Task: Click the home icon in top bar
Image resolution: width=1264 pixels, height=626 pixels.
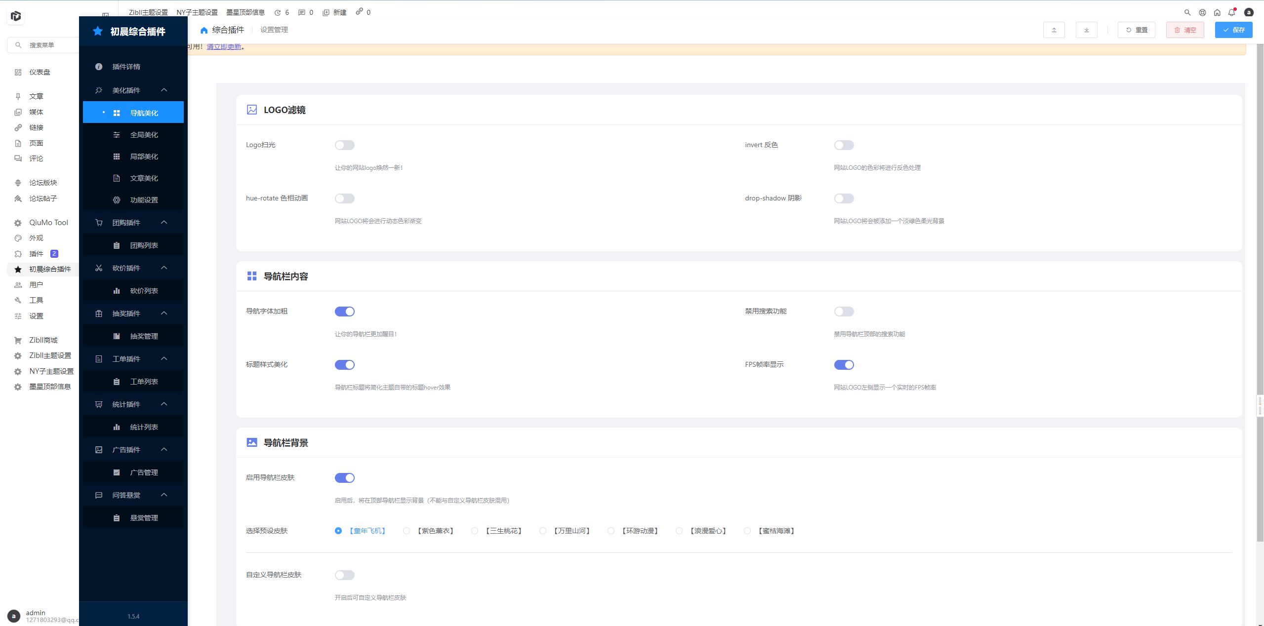Action: (x=1217, y=13)
